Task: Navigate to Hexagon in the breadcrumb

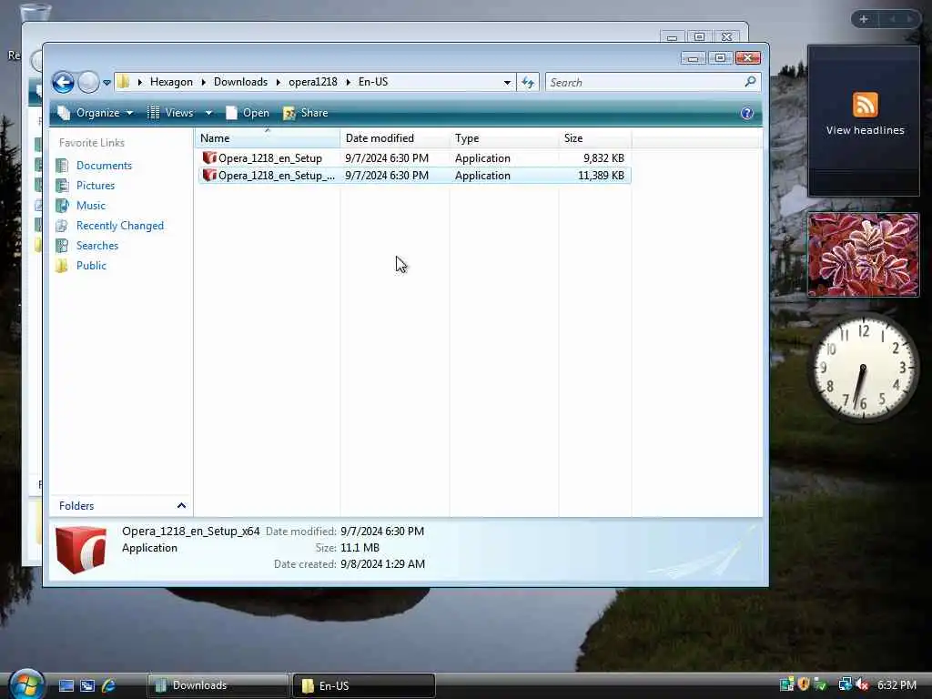Action: 171,81
